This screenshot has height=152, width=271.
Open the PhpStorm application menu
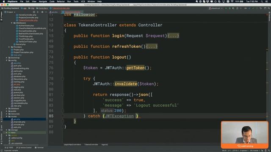tap(12, 1)
